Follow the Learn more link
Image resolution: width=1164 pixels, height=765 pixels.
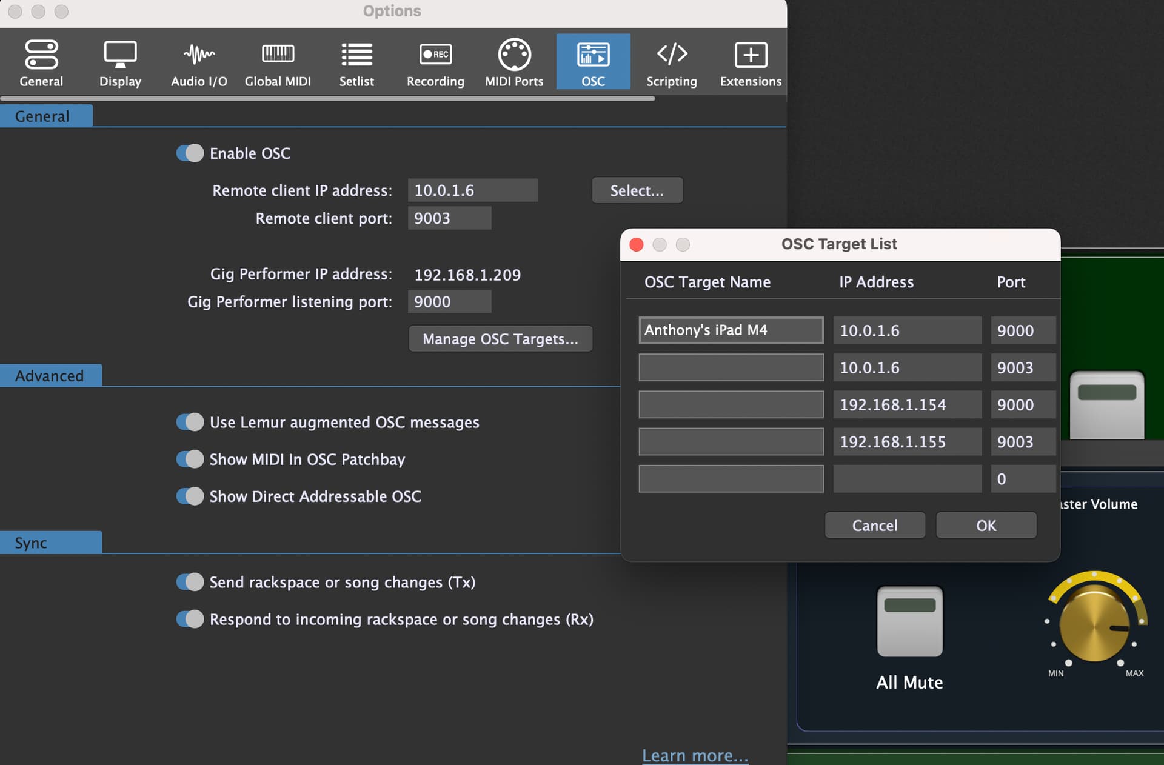tap(695, 755)
